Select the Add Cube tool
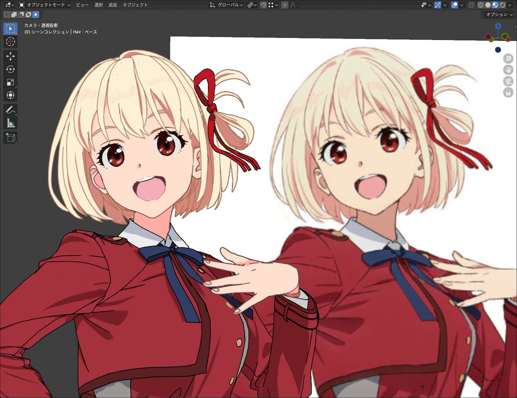517x398 pixels. pos(10,138)
